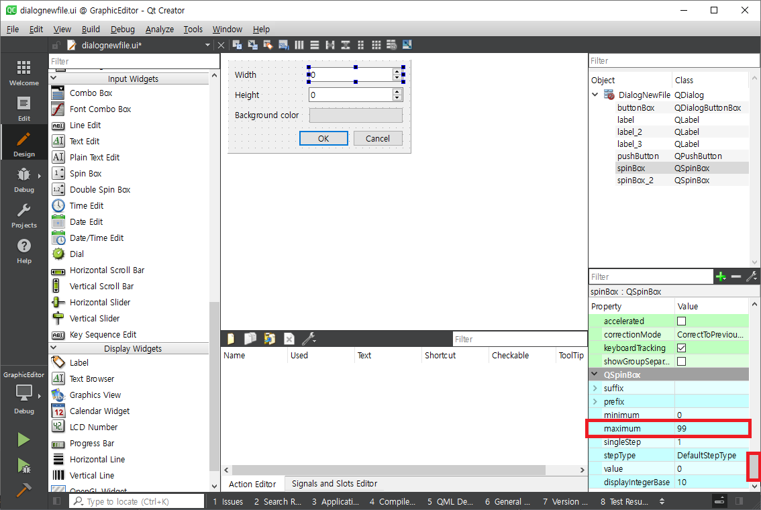This screenshot has height=510, width=761.
Task: Open the Build menu
Action: tap(91, 29)
